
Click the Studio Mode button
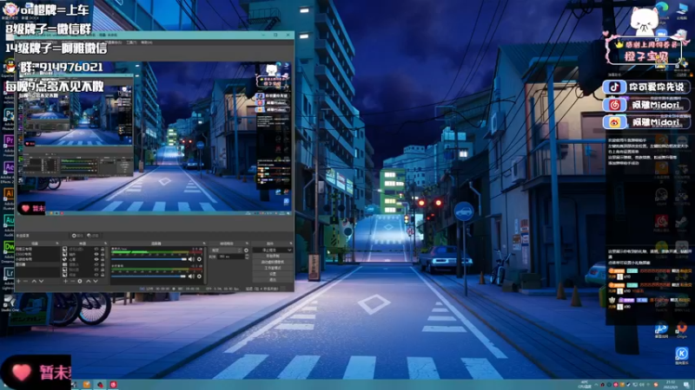tap(273, 268)
